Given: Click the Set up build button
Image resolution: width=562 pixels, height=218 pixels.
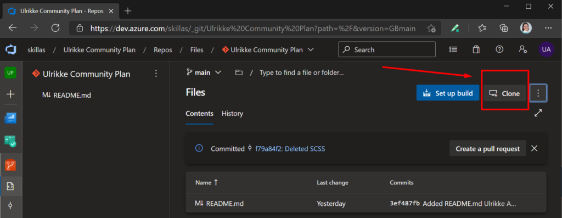Looking at the screenshot, I should pyautogui.click(x=448, y=93).
